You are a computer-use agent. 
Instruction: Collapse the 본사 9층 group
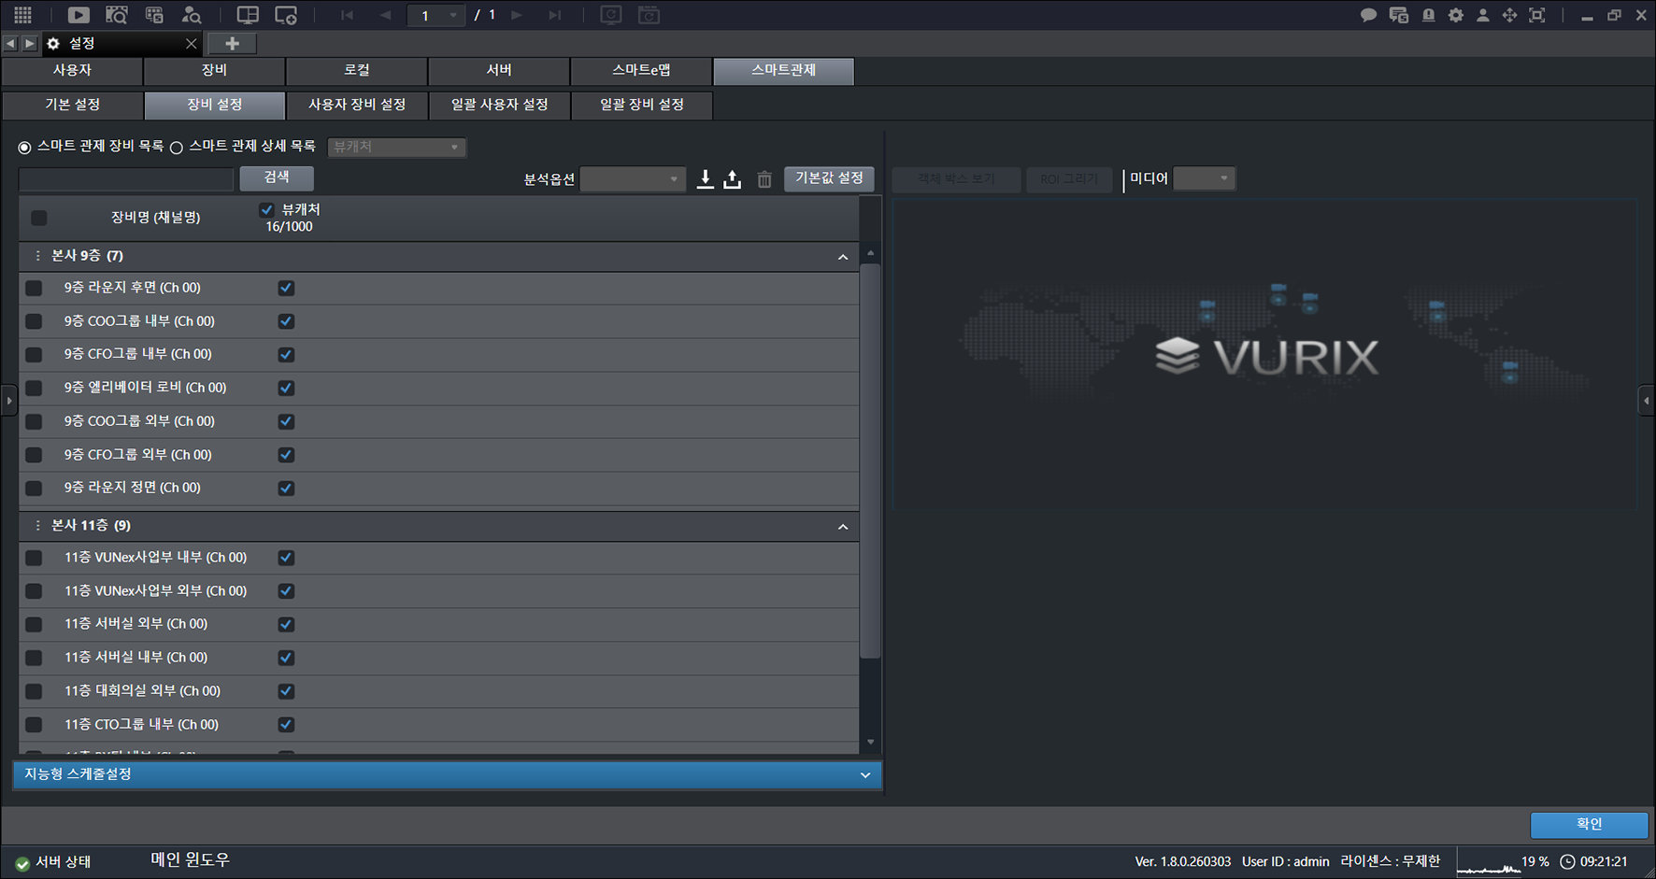(843, 257)
